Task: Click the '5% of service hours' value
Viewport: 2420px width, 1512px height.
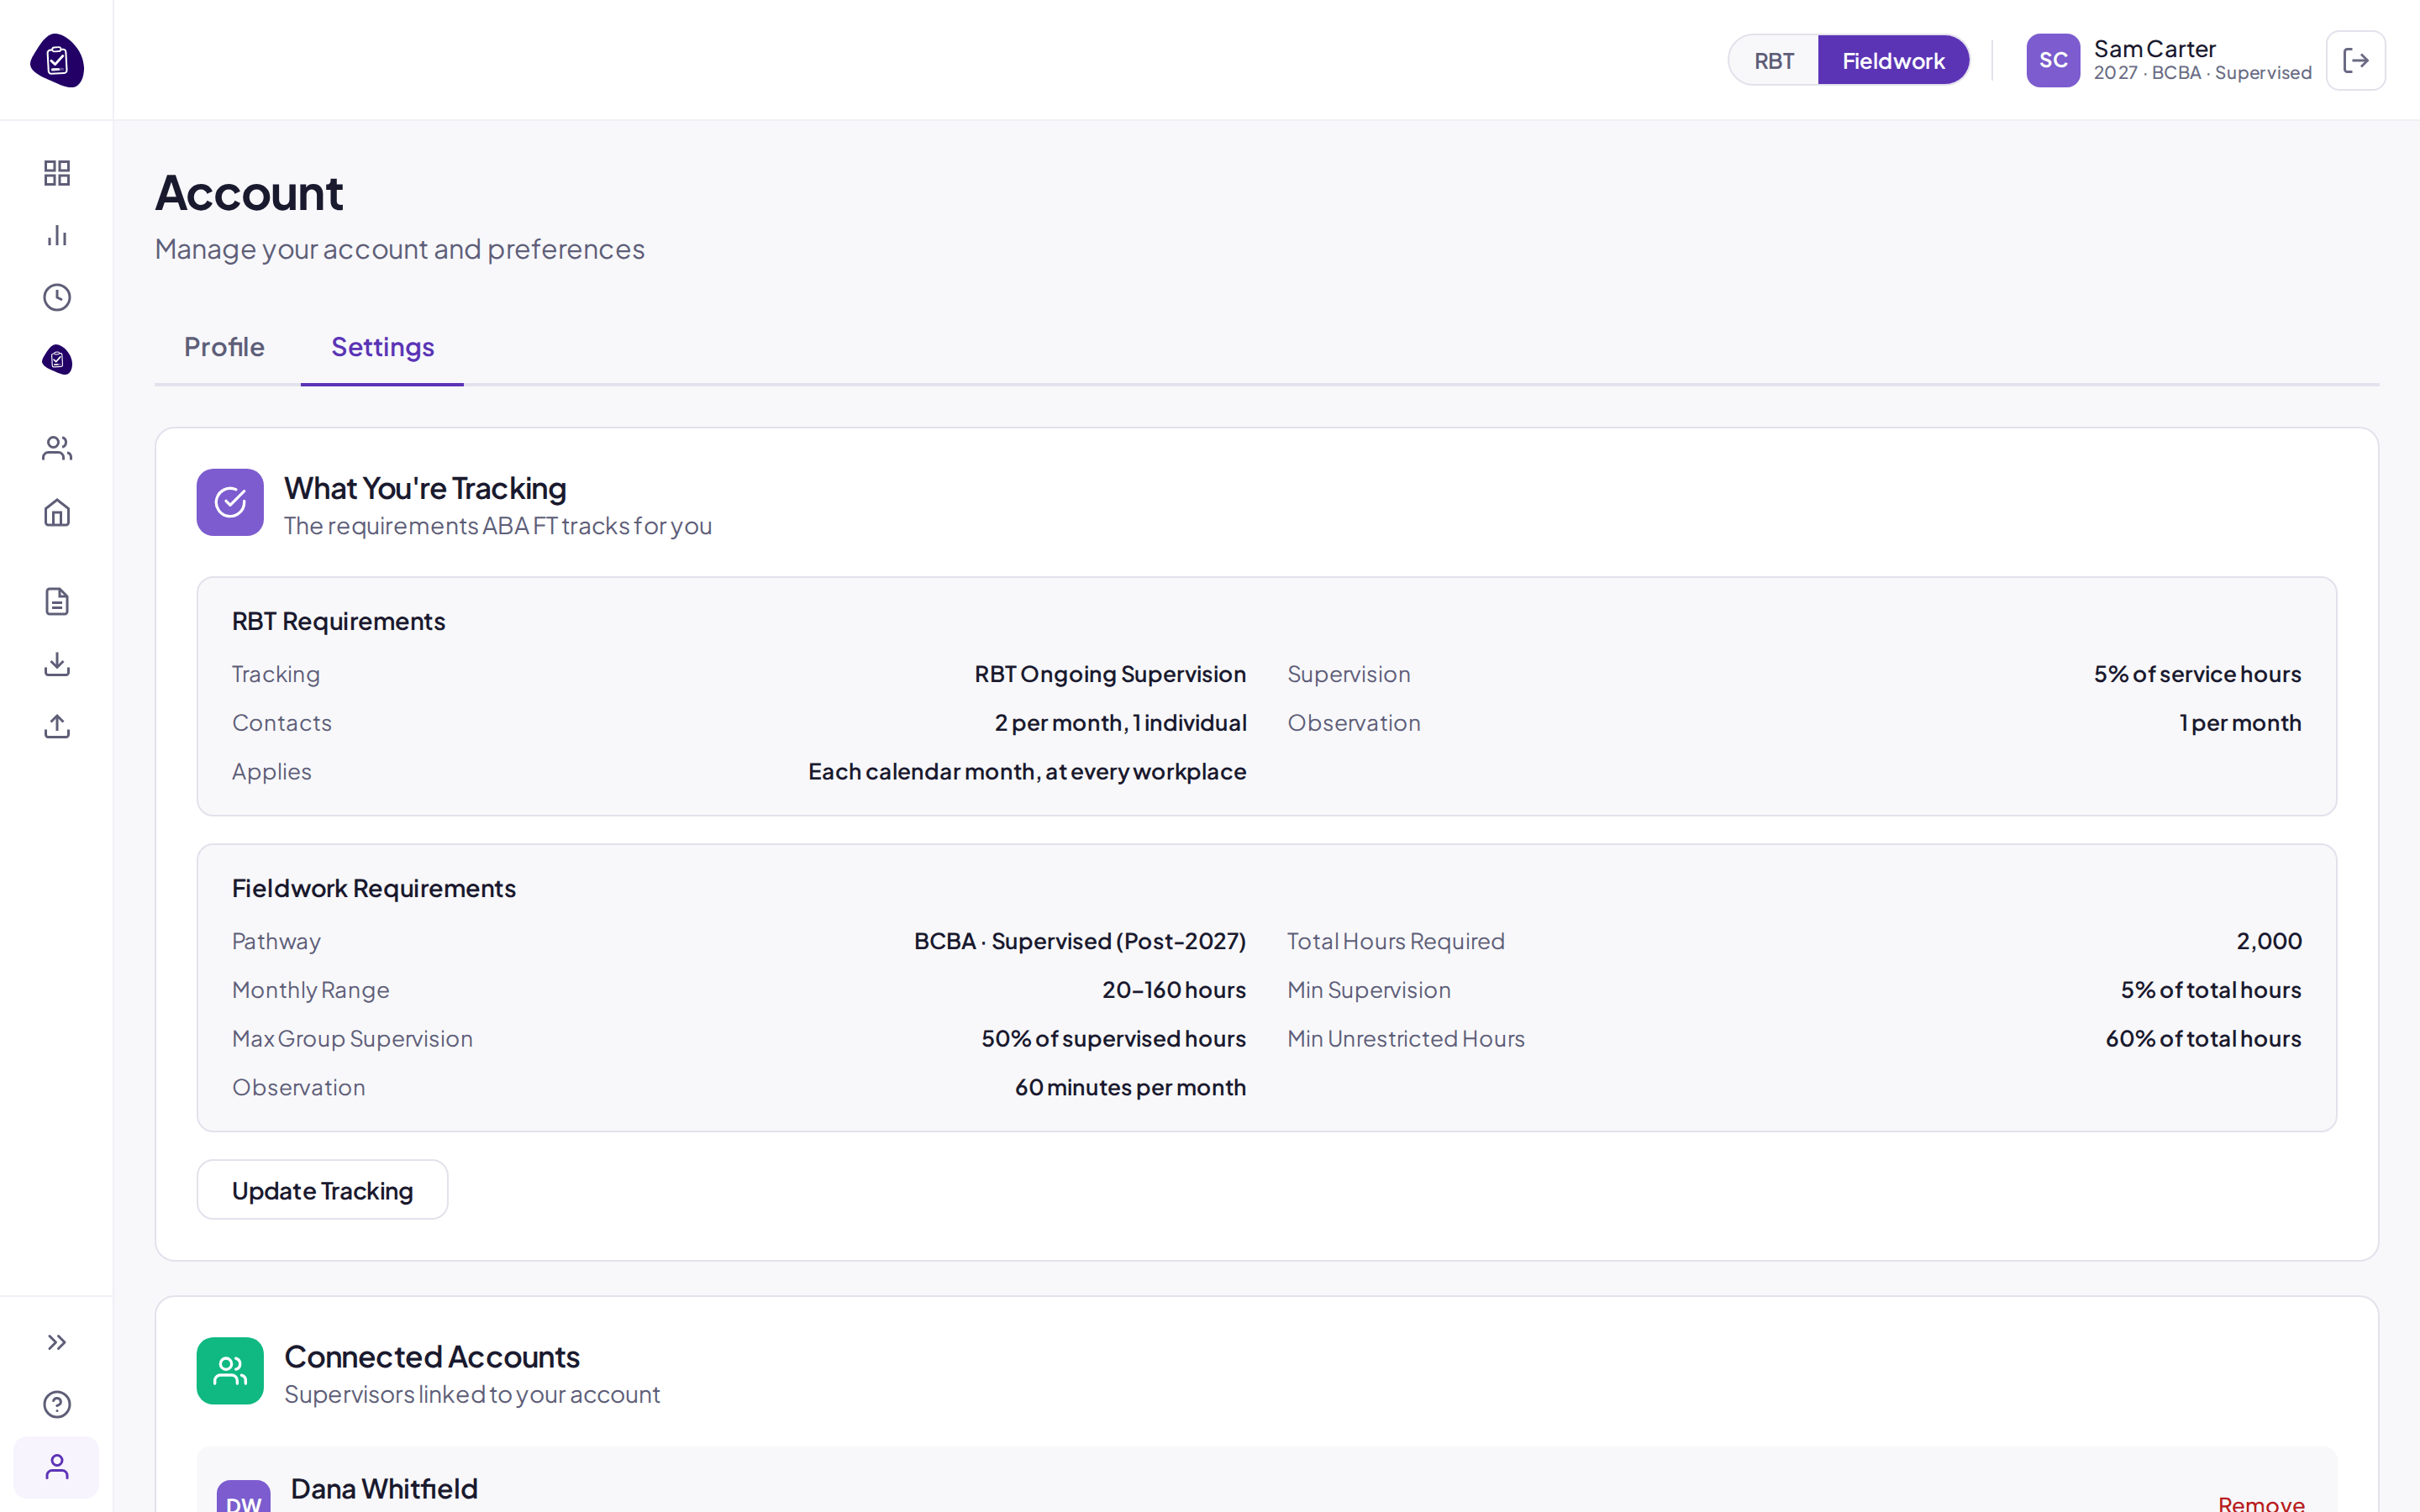Action: 2197,674
